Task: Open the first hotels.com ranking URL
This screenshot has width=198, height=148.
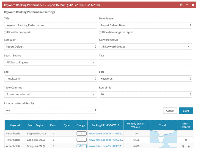Action: coord(106,133)
